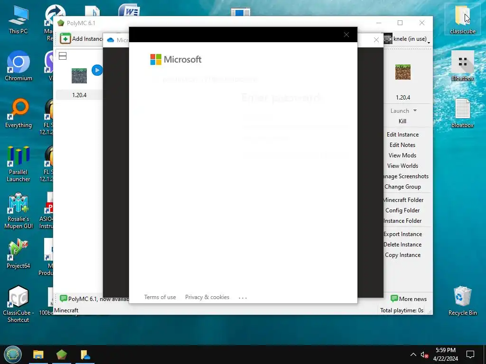Open classicube folder on desktop
486x364 pixels.
pos(462,19)
